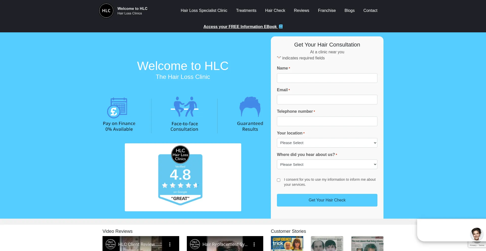Click the Get Your Hair Check button
486x251 pixels.
pos(327,200)
